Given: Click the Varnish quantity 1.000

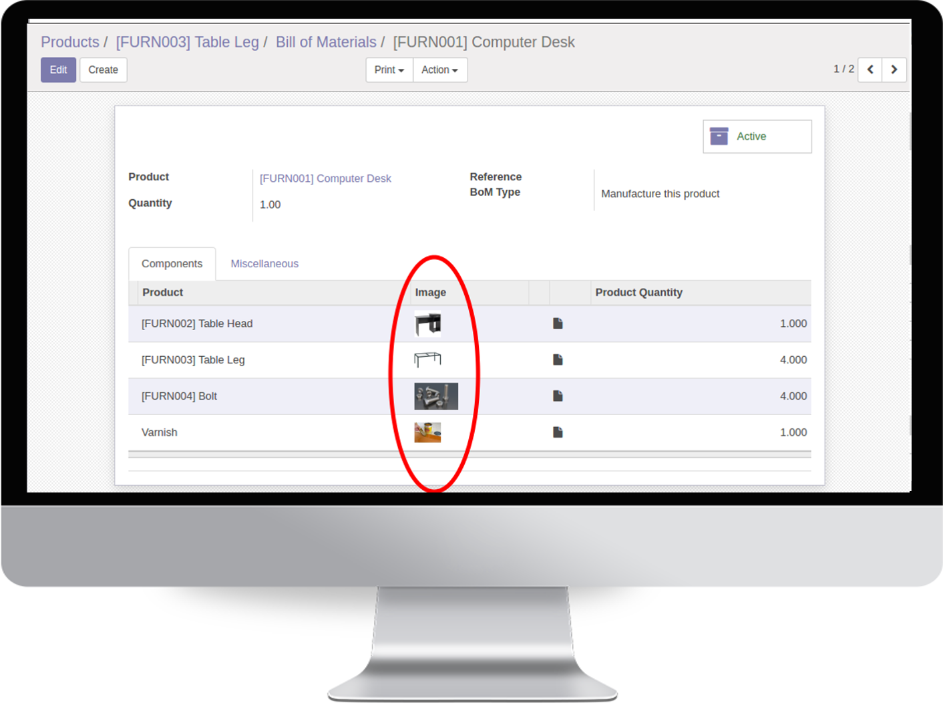Looking at the screenshot, I should pos(793,432).
